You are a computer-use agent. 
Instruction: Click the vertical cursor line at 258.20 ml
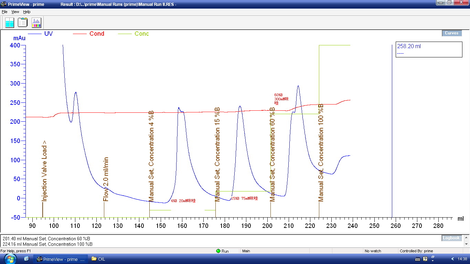pyautogui.click(x=392, y=131)
